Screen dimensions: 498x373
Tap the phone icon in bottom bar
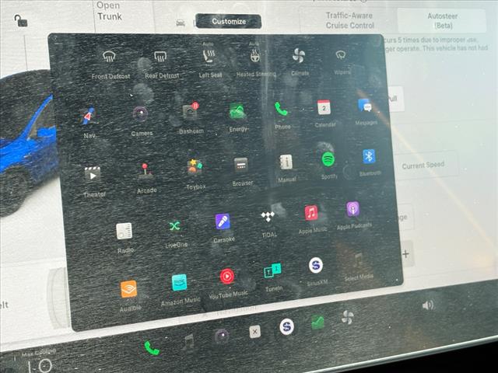(152, 348)
